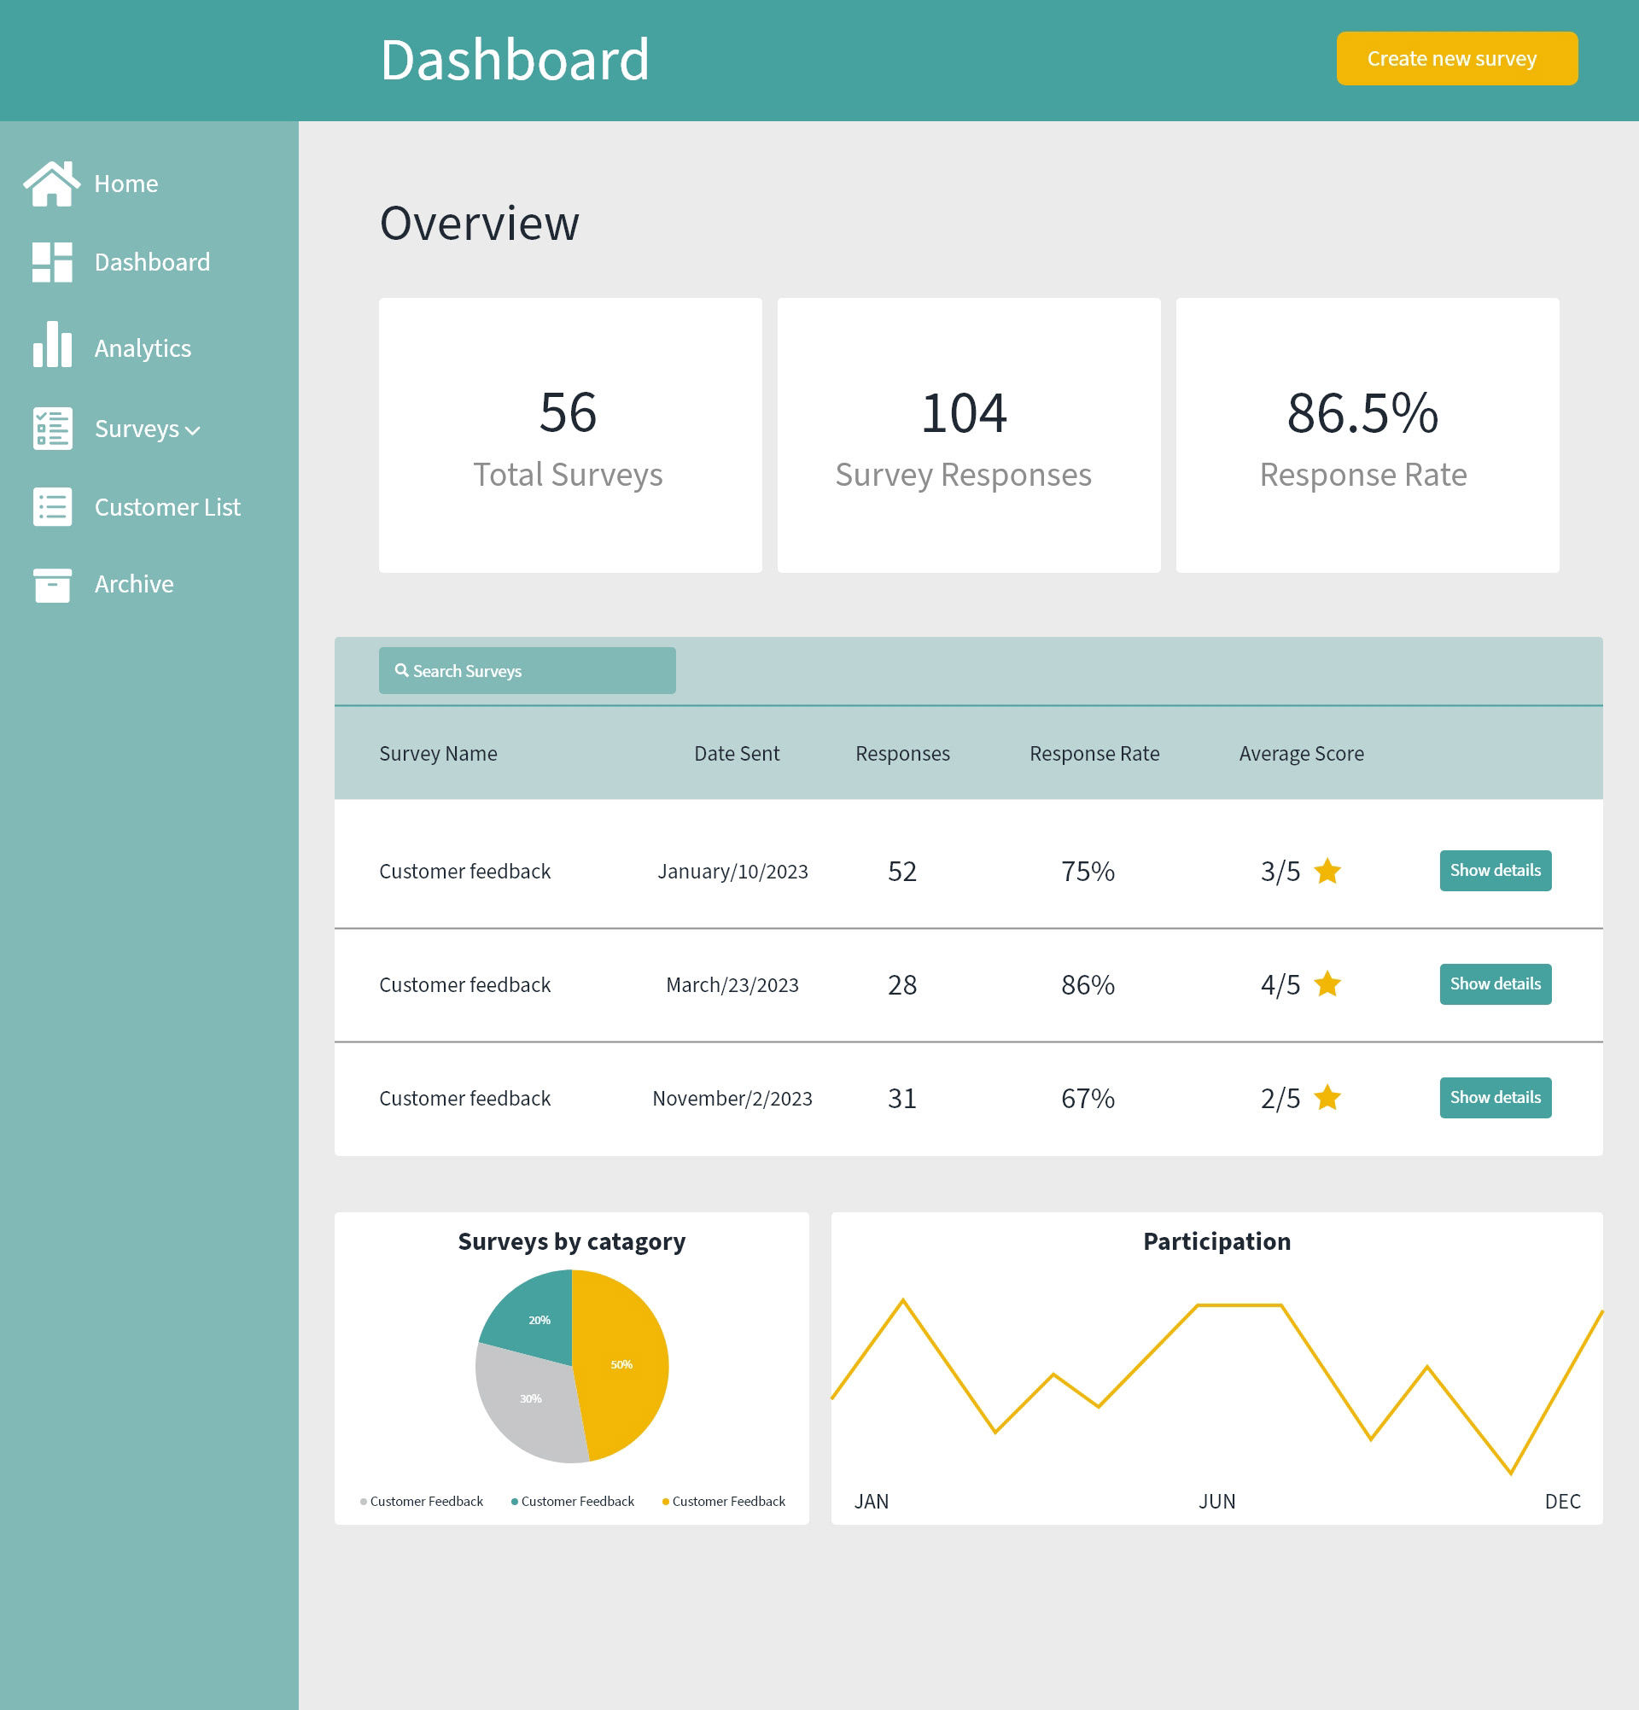Click the Analytics bar chart icon
The height and width of the screenshot is (1710, 1639).
pos(51,346)
